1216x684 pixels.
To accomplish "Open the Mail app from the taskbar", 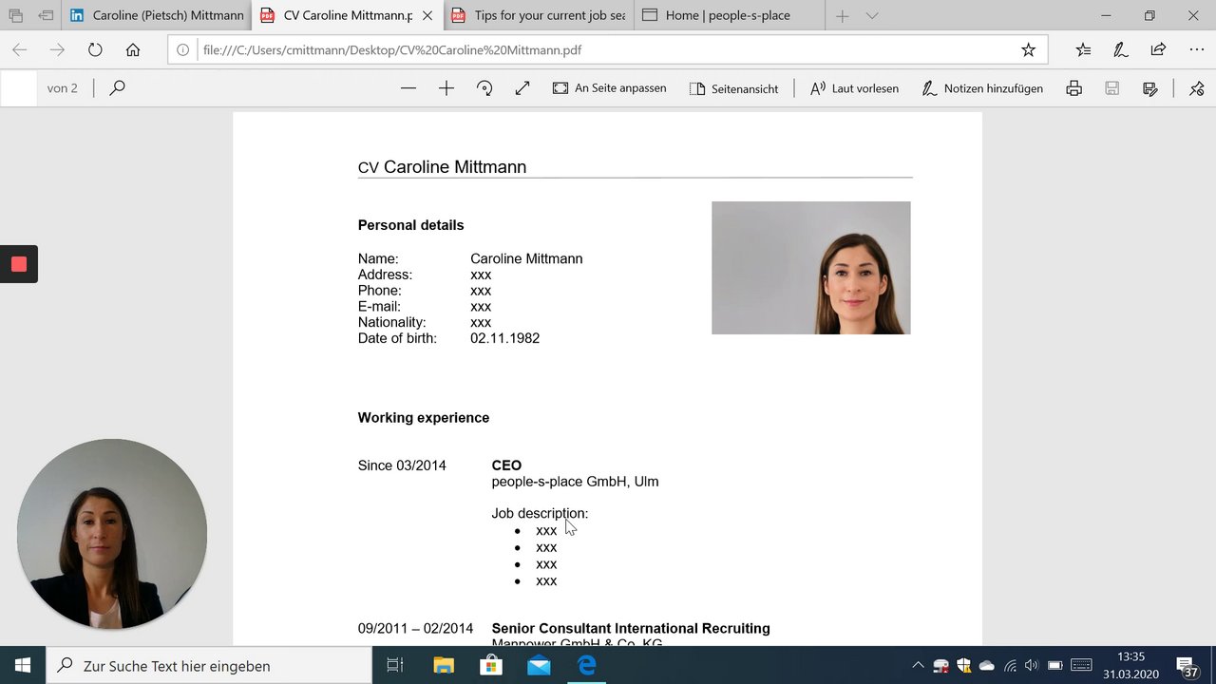I will tap(539, 666).
